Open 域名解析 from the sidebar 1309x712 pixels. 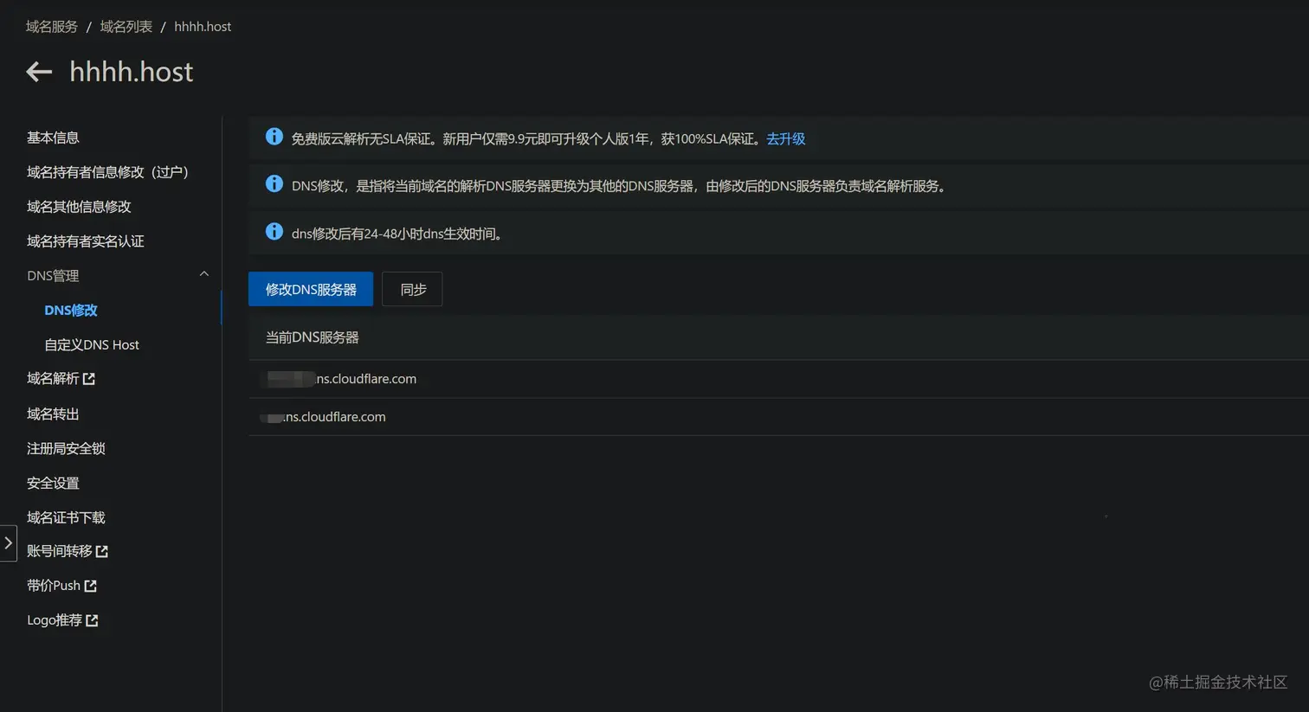(53, 379)
